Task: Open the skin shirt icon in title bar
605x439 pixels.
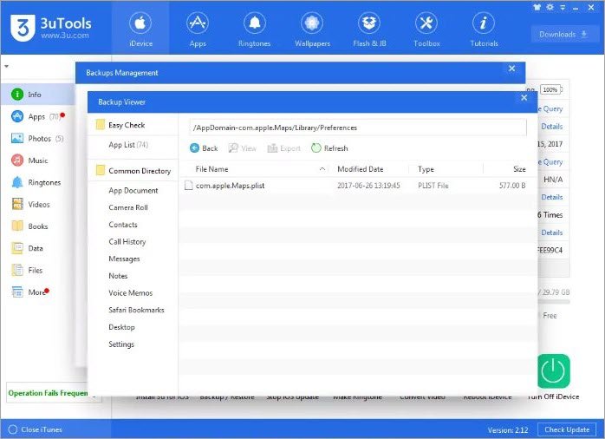Action: click(x=537, y=7)
